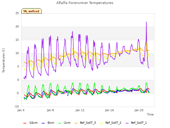Click the Jan 16 x-axis label
This screenshot has width=170, height=128.
point(109,110)
